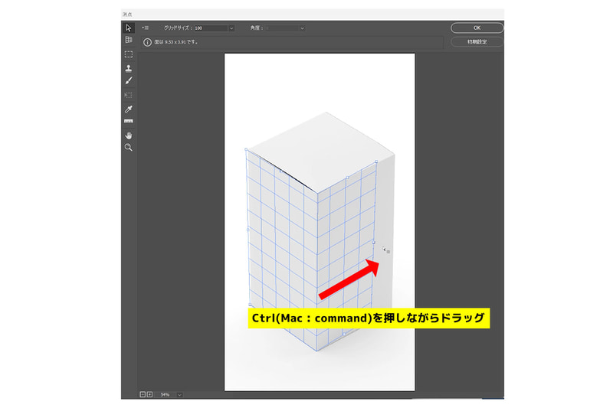This screenshot has height=408, width=613.
Task: Select the Hand tool
Action: click(129, 135)
